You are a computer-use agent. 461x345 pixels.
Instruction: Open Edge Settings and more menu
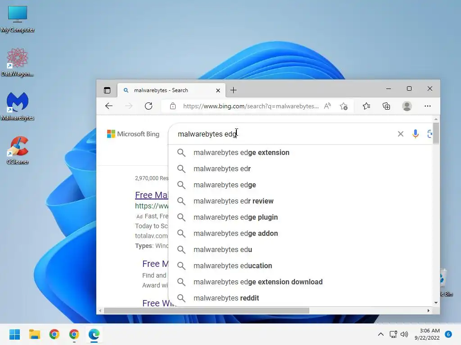click(x=428, y=106)
